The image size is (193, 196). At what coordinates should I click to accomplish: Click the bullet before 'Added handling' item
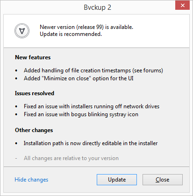click(x=16, y=71)
